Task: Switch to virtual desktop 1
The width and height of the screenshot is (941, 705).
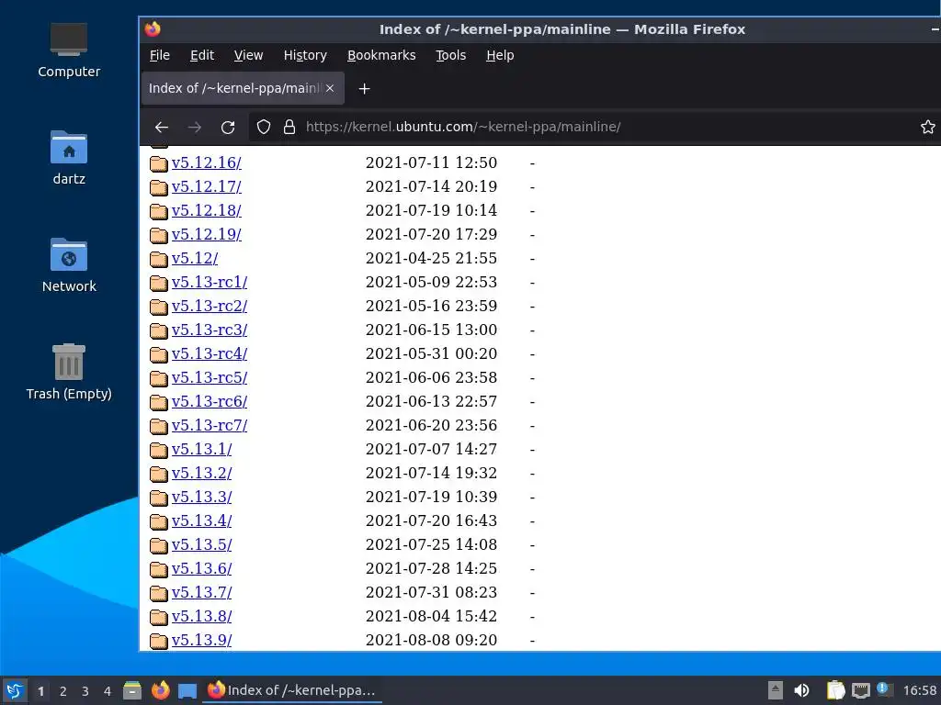Action: pos(40,691)
